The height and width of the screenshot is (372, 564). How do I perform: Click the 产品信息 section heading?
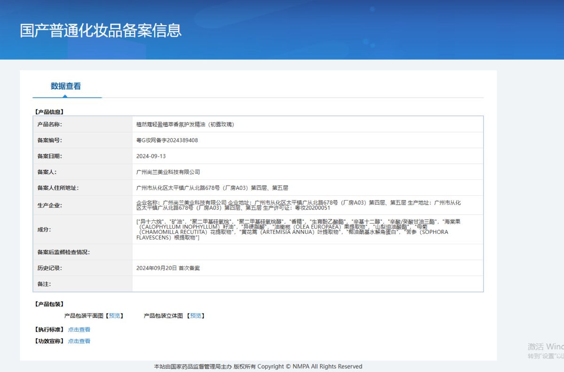pos(49,112)
